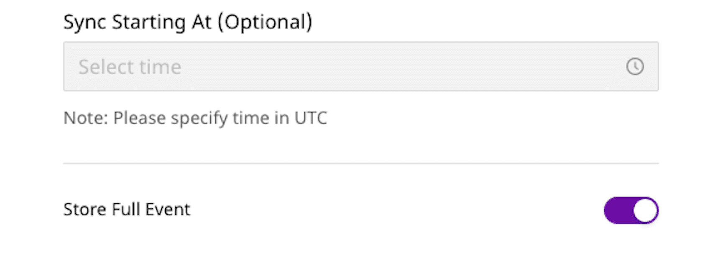705x278 pixels.
Task: Click the Store Full Event label
Action: 127,209
